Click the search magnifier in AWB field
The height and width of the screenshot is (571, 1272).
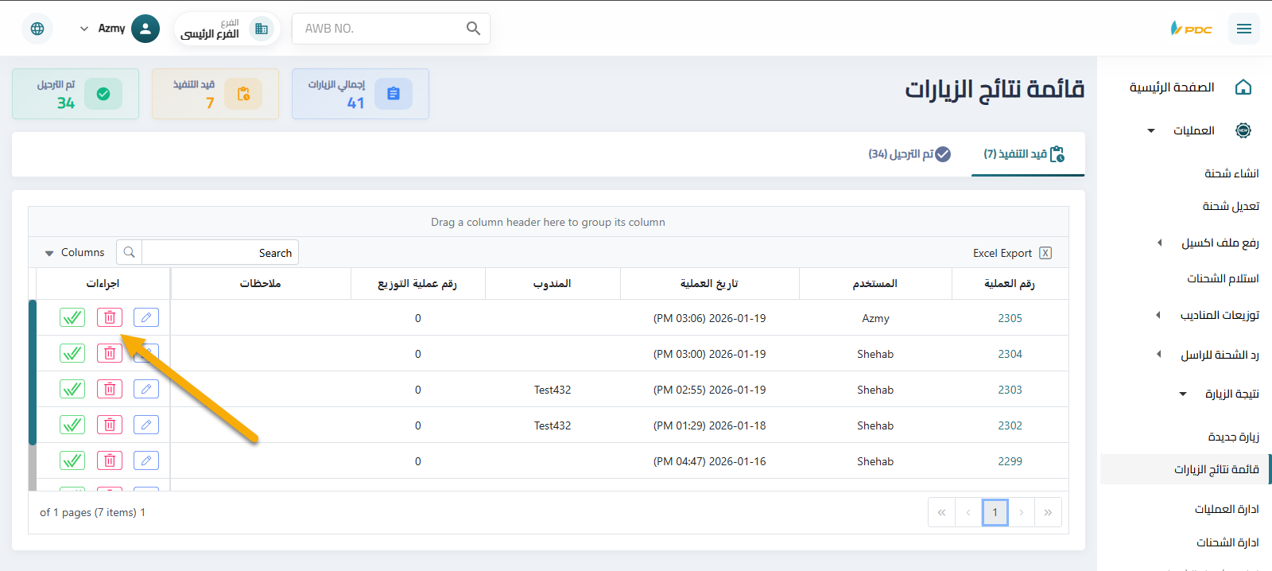[473, 29]
